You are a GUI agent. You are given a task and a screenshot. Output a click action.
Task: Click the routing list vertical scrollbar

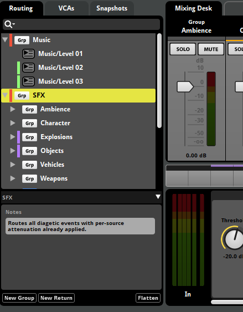(x=159, y=80)
